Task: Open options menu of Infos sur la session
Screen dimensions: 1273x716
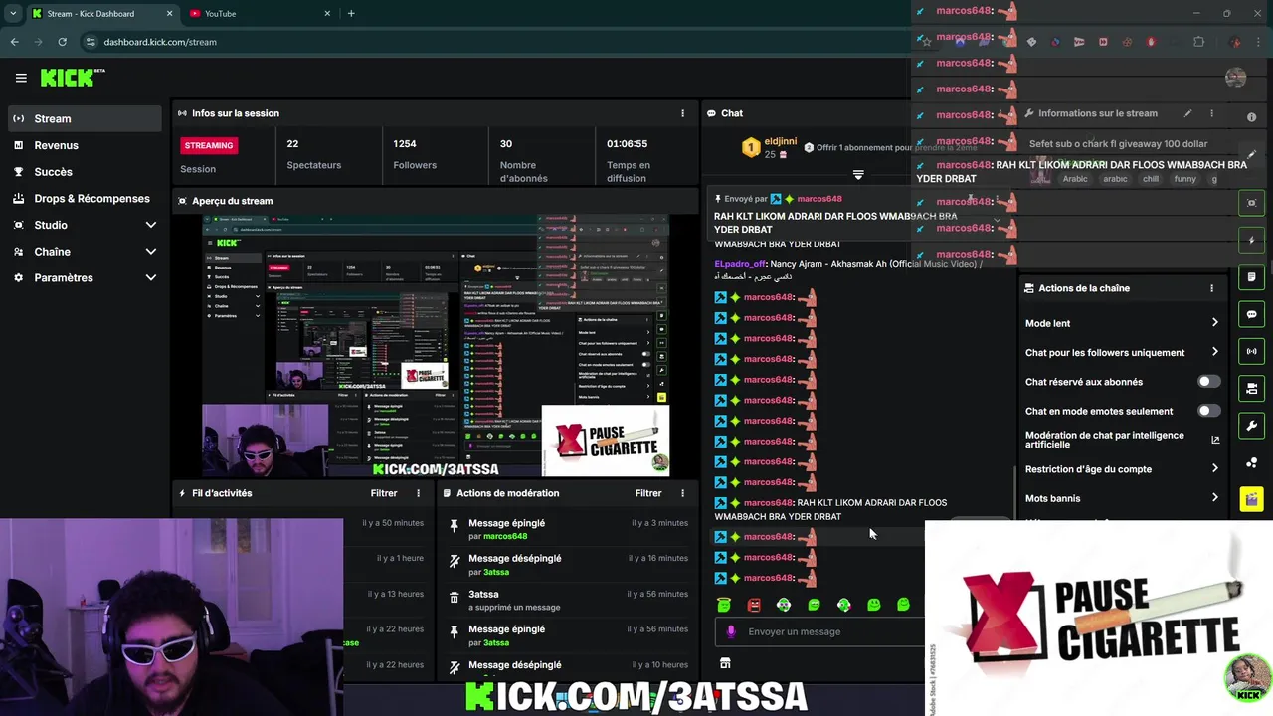Action: (682, 113)
